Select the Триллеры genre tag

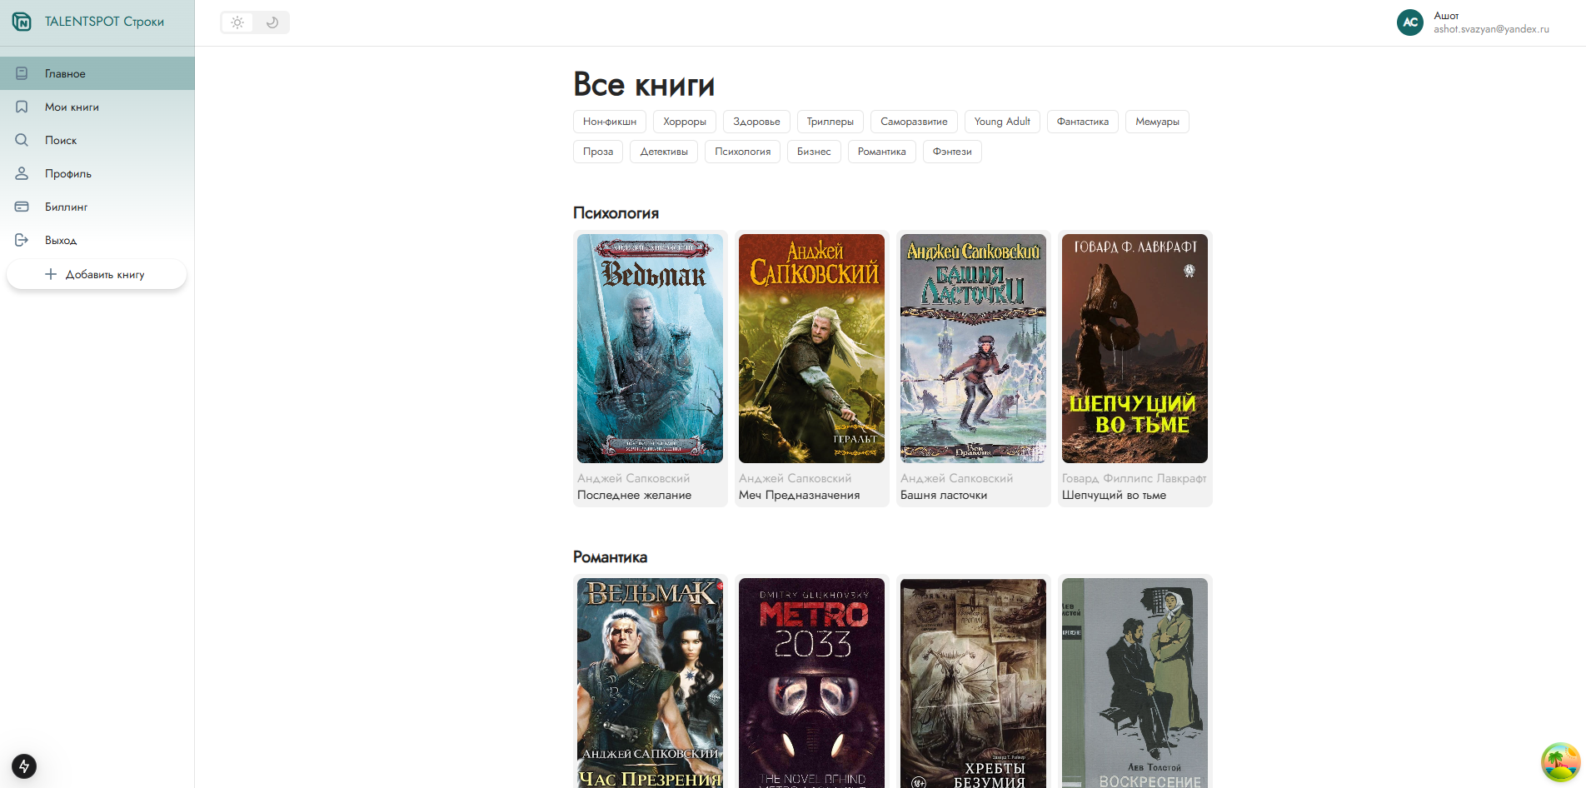pos(830,122)
